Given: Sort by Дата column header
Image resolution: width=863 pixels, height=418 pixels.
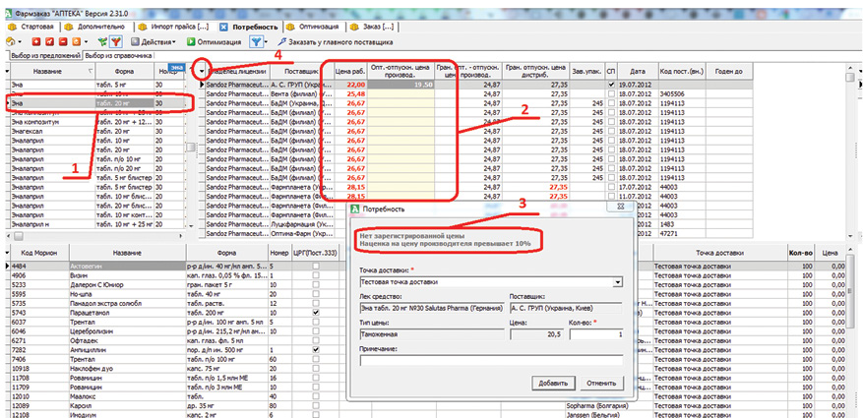Looking at the screenshot, I should (x=638, y=71).
